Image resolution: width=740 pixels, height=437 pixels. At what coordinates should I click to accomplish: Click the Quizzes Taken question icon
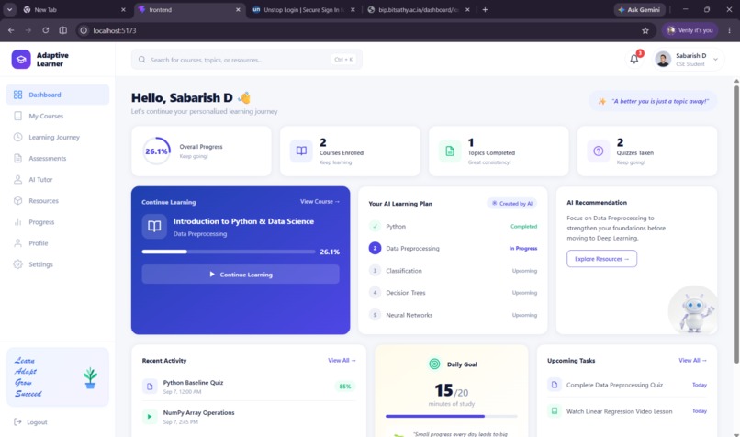[x=598, y=151]
